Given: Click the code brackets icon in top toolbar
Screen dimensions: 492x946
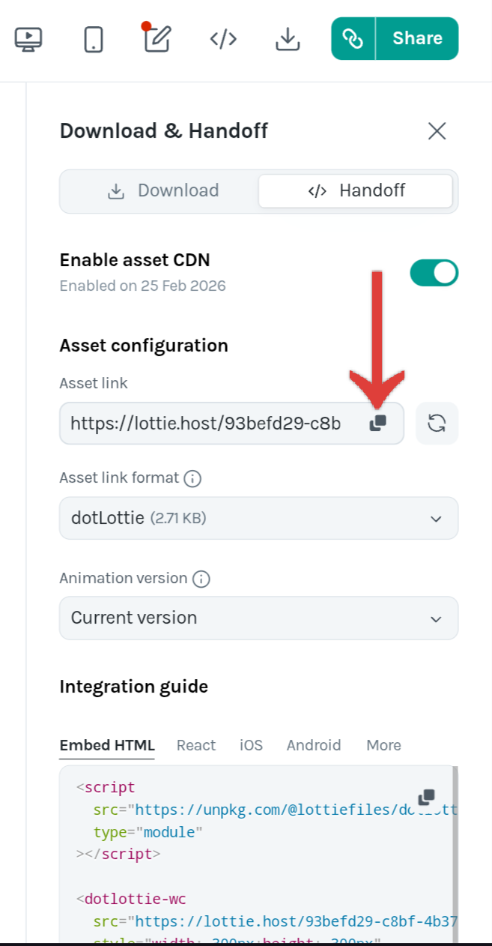Looking at the screenshot, I should point(223,39).
